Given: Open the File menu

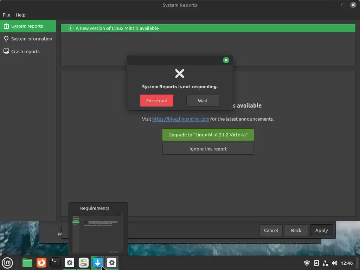Looking at the screenshot, I should pos(6,15).
